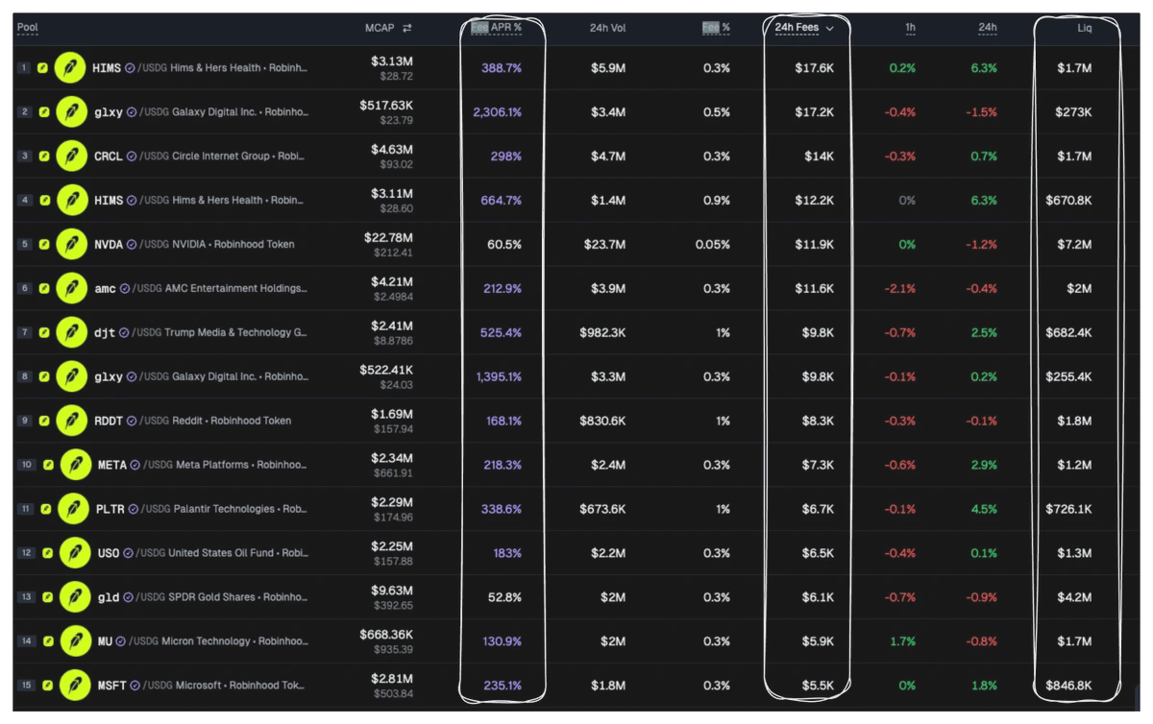Screen dimensions: 1153x724
Task: Click the verified check beside PLTR
Action: point(134,509)
